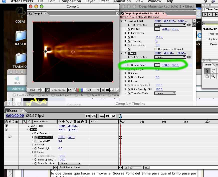Toggle Transfer Mode stopwatch in Effect Controls

click(x=129, y=93)
